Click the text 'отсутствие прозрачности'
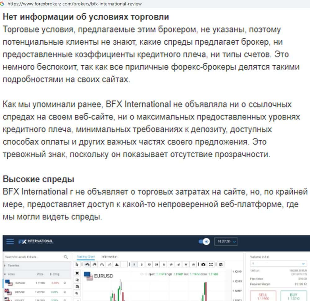 220,154
